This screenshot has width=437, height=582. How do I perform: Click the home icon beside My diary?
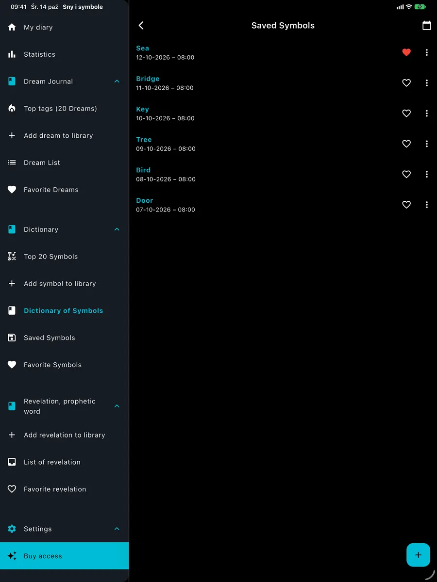pyautogui.click(x=12, y=27)
